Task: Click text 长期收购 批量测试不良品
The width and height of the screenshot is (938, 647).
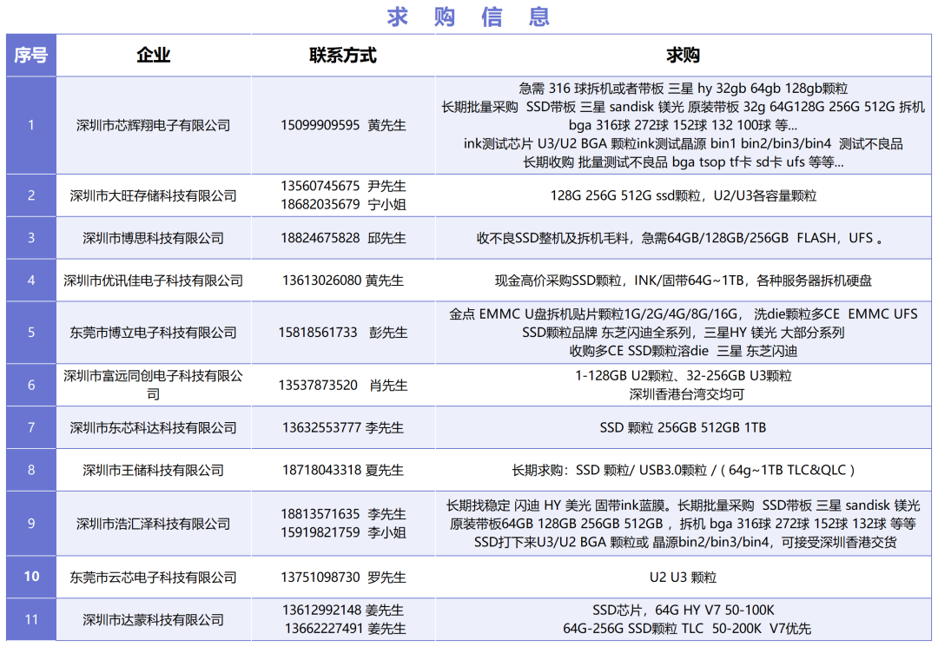Action: pos(595,162)
